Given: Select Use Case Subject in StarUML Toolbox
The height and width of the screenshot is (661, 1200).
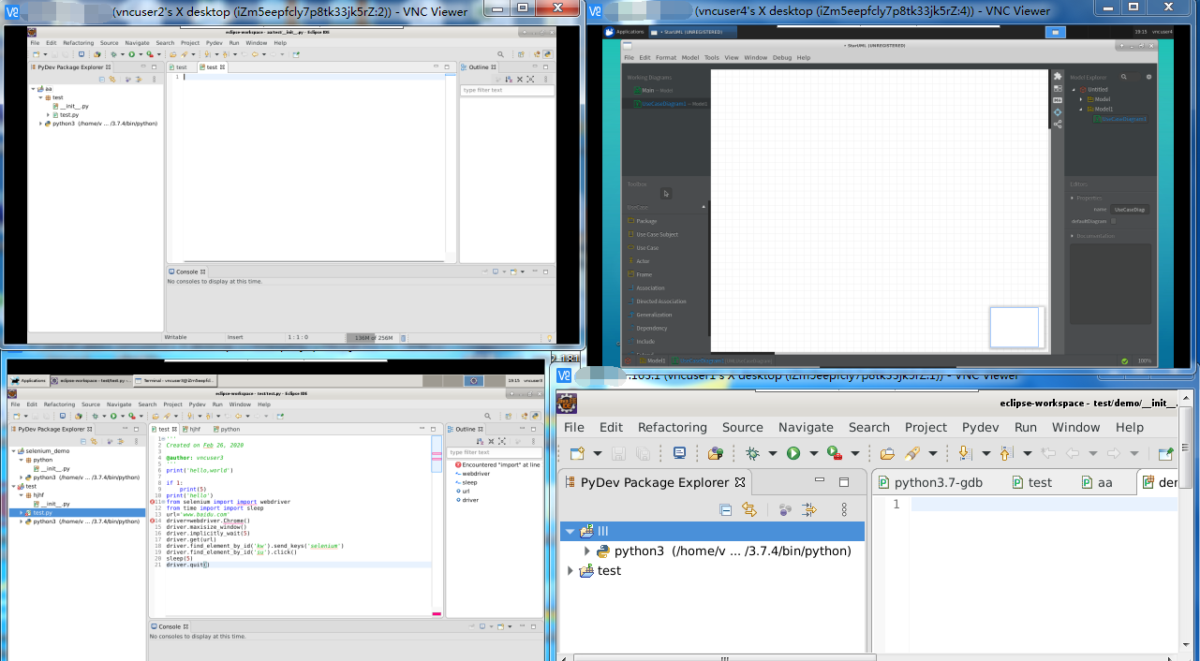Looking at the screenshot, I should coord(657,234).
